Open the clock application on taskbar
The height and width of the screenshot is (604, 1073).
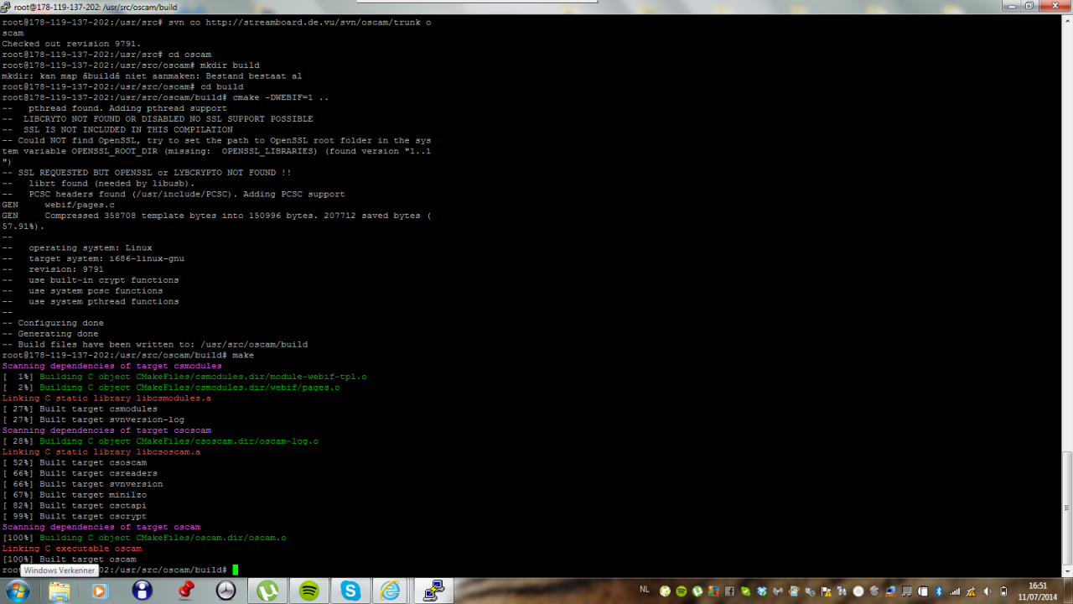click(225, 591)
